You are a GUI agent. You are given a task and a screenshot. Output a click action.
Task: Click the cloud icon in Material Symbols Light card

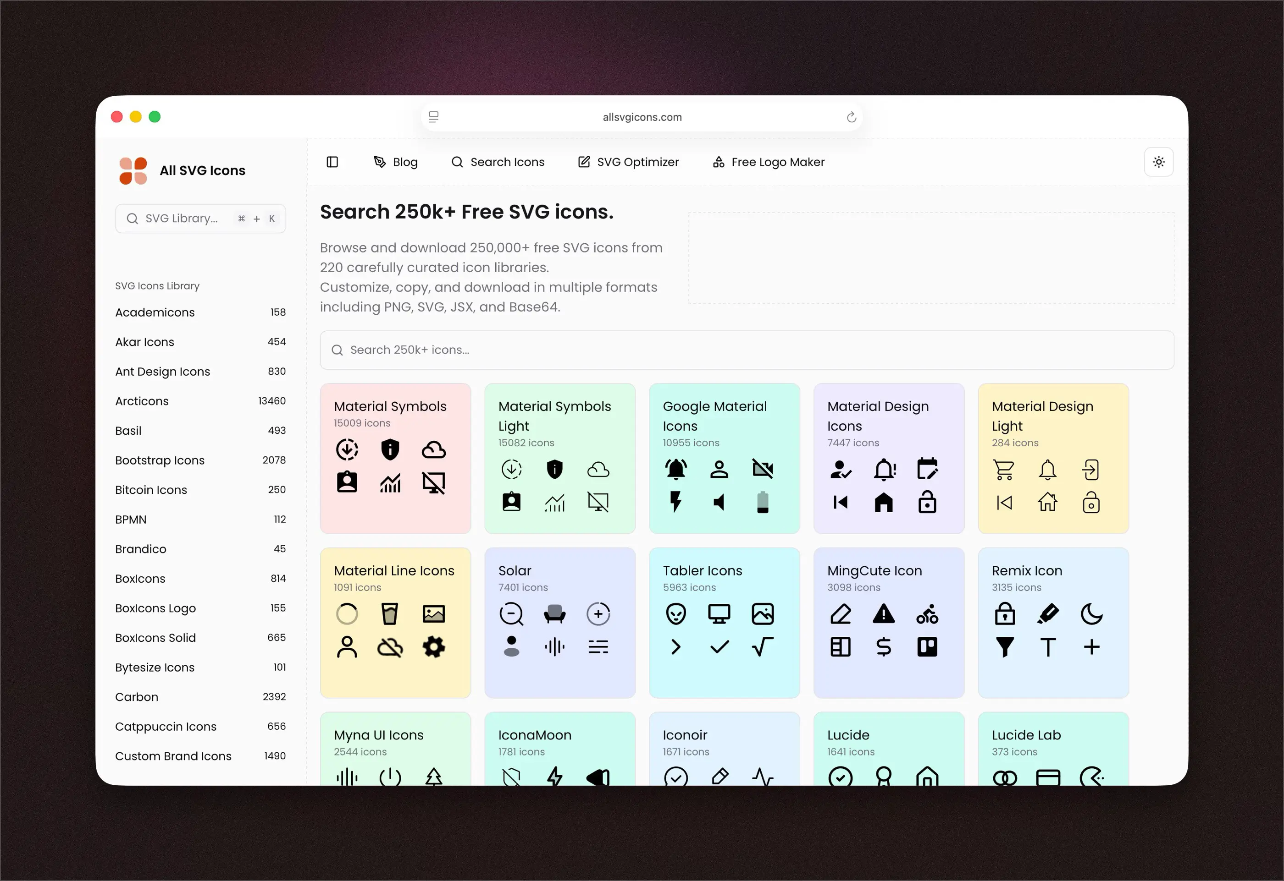(598, 469)
